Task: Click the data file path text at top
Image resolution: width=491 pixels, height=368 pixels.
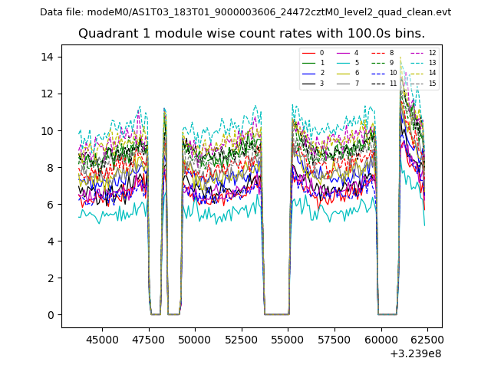Action: (x=245, y=12)
